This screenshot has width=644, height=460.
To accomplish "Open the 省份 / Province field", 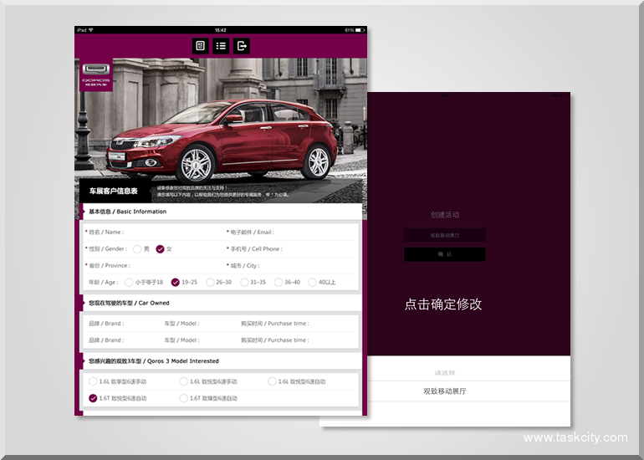I will [x=154, y=265].
